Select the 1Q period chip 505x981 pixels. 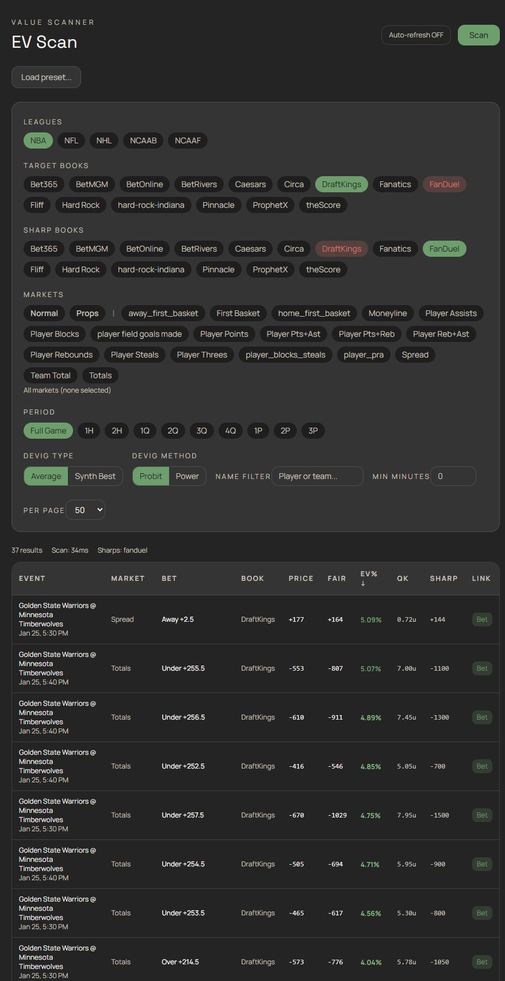click(145, 431)
